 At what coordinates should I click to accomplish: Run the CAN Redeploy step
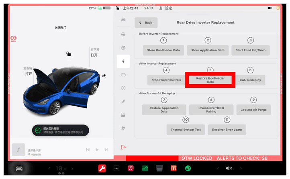click(250, 80)
